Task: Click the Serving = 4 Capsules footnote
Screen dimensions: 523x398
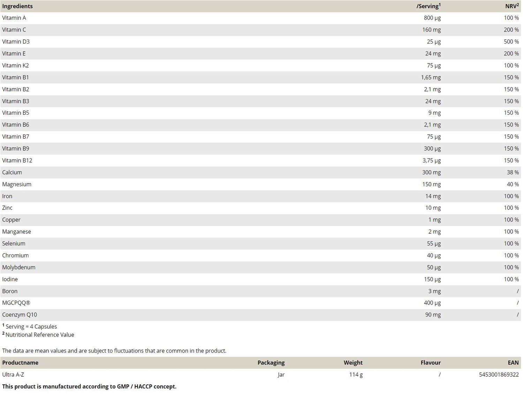Action: pyautogui.click(x=31, y=326)
